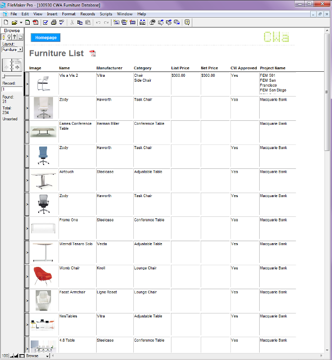
Task: Open the Browse mode pop-up in status bar
Action: 38,356
